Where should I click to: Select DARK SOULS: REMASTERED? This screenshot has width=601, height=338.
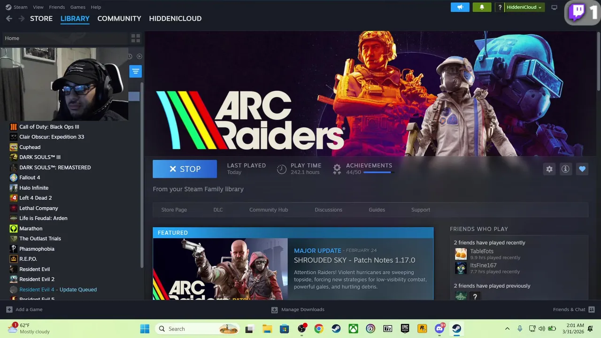pos(55,168)
